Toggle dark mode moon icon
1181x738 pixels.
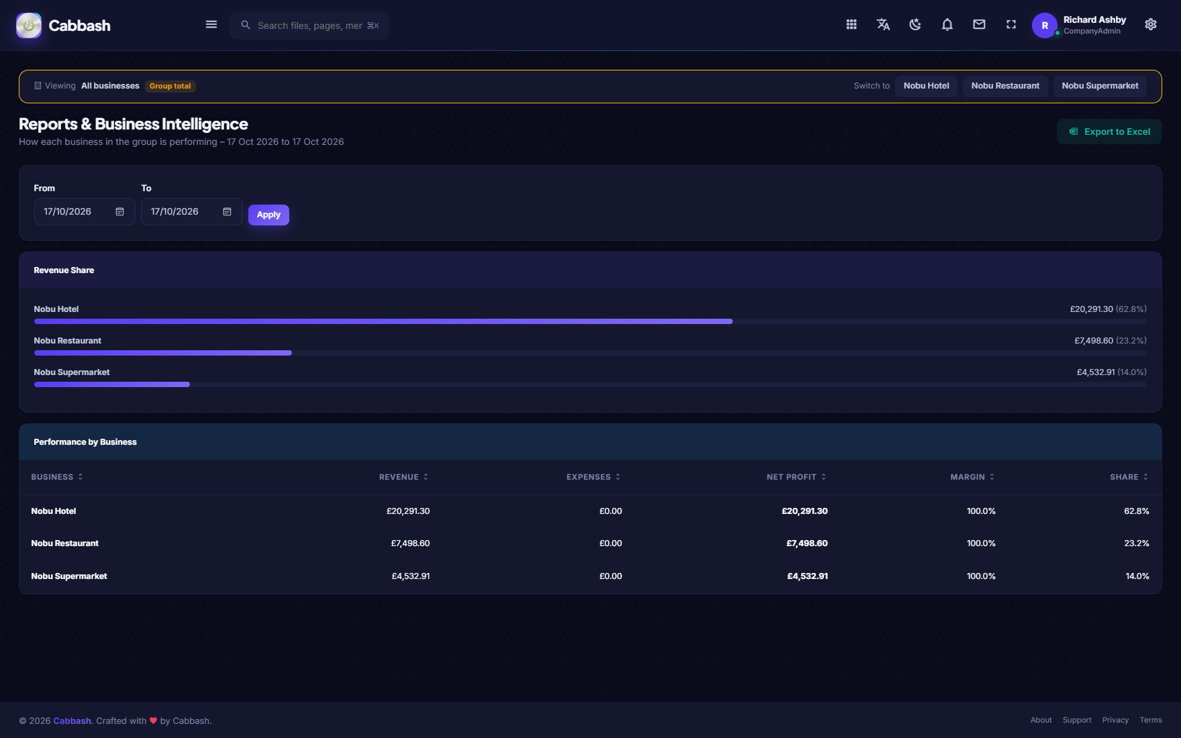pos(915,25)
